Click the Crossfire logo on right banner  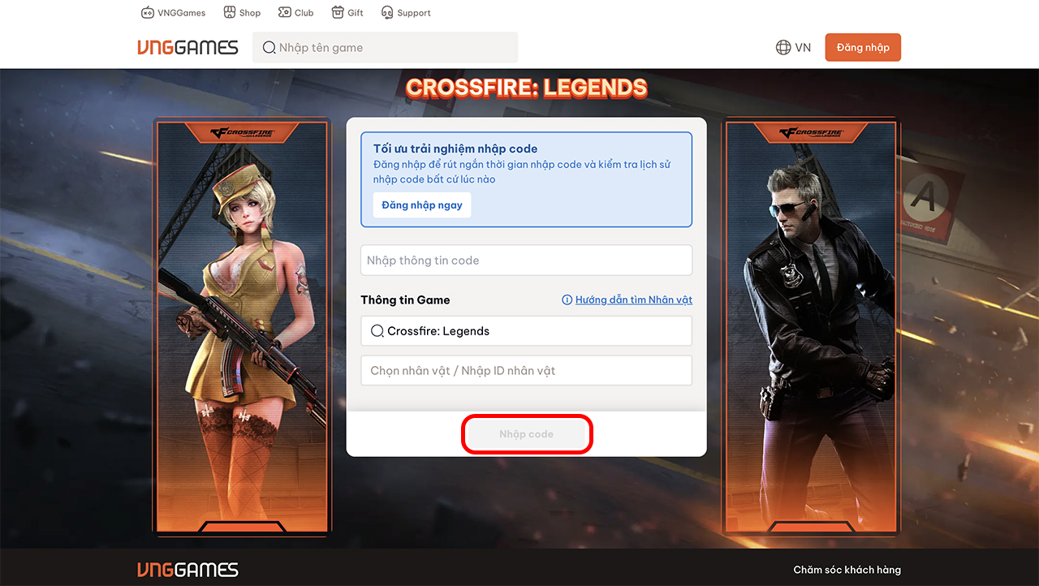812,131
